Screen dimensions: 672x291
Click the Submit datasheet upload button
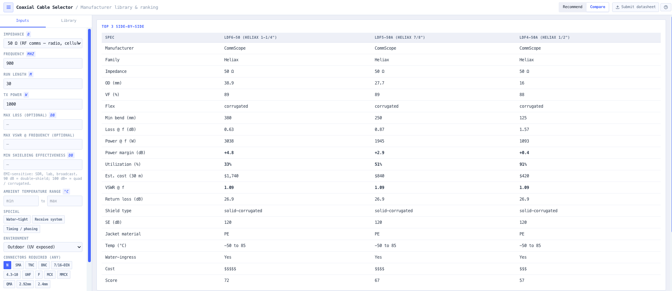click(x=635, y=7)
